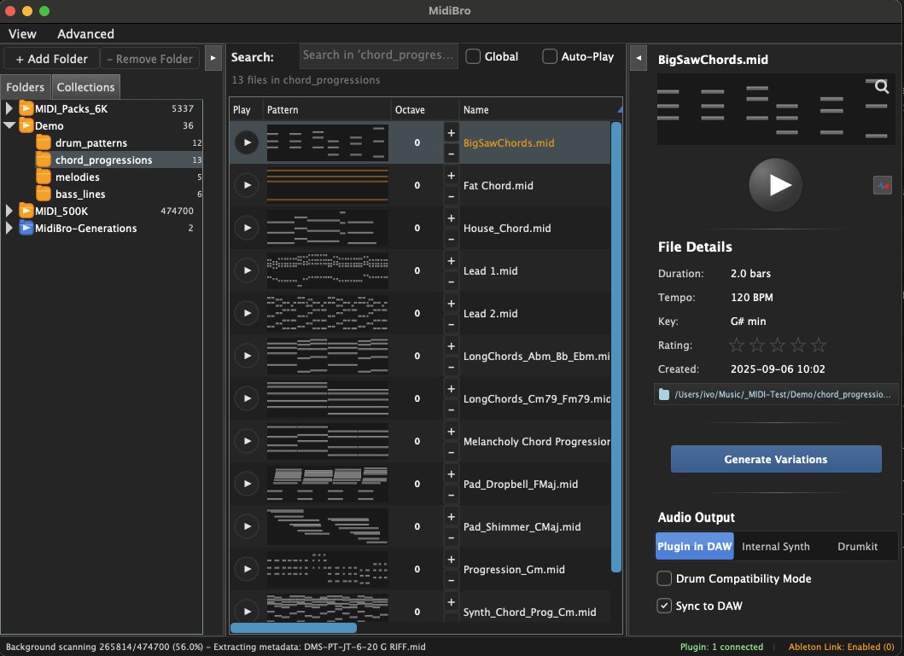Click the Generate Variations button
Screen dimensions: 904x656
point(775,459)
